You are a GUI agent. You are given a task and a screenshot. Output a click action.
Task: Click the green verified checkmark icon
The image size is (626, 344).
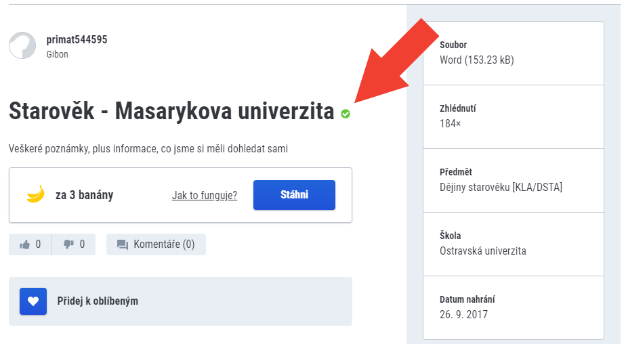(x=346, y=114)
